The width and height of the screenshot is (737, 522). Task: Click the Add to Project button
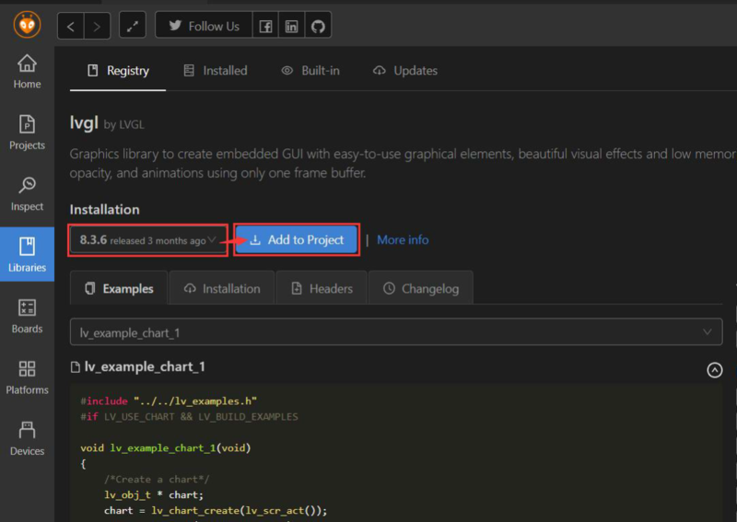tap(296, 240)
